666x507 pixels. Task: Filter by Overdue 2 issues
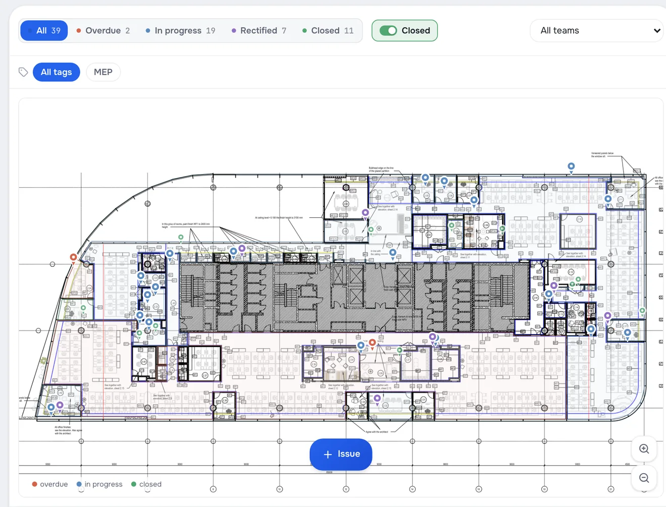[103, 31]
